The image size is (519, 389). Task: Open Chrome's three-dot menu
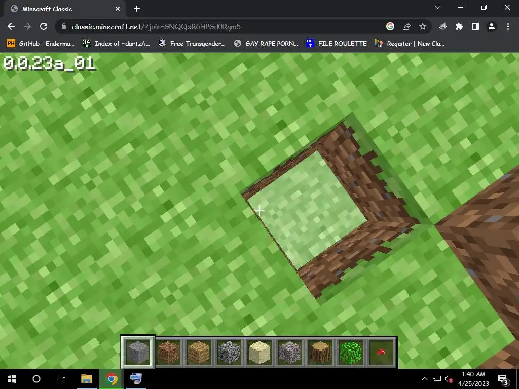tap(508, 26)
